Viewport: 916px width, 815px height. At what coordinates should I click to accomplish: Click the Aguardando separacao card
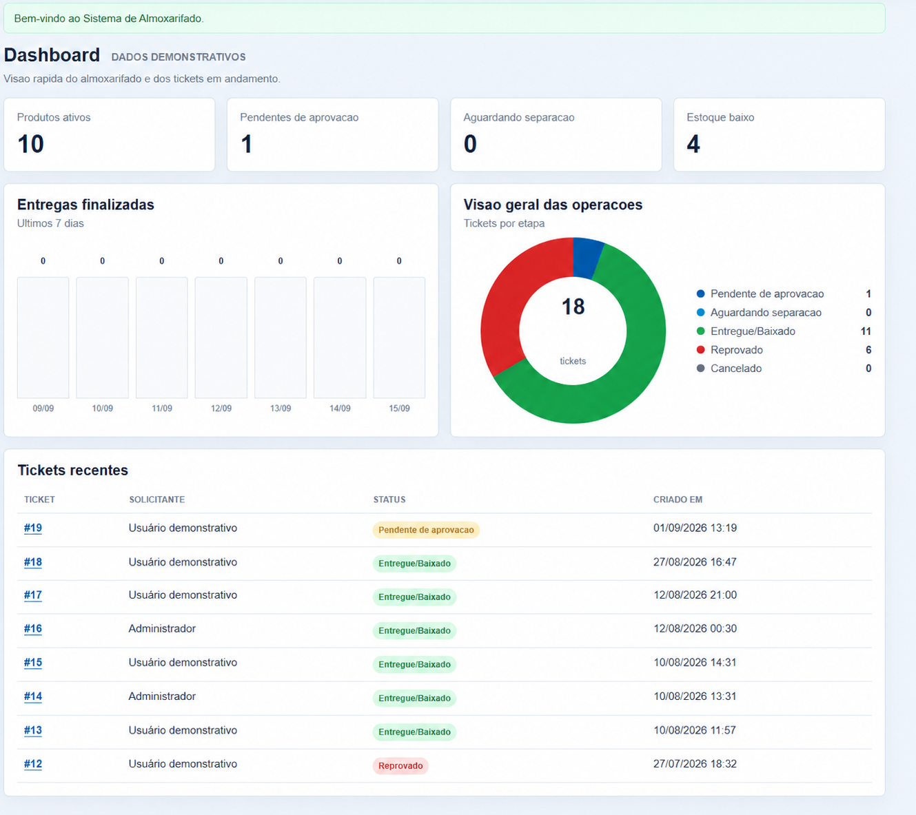[x=556, y=134]
